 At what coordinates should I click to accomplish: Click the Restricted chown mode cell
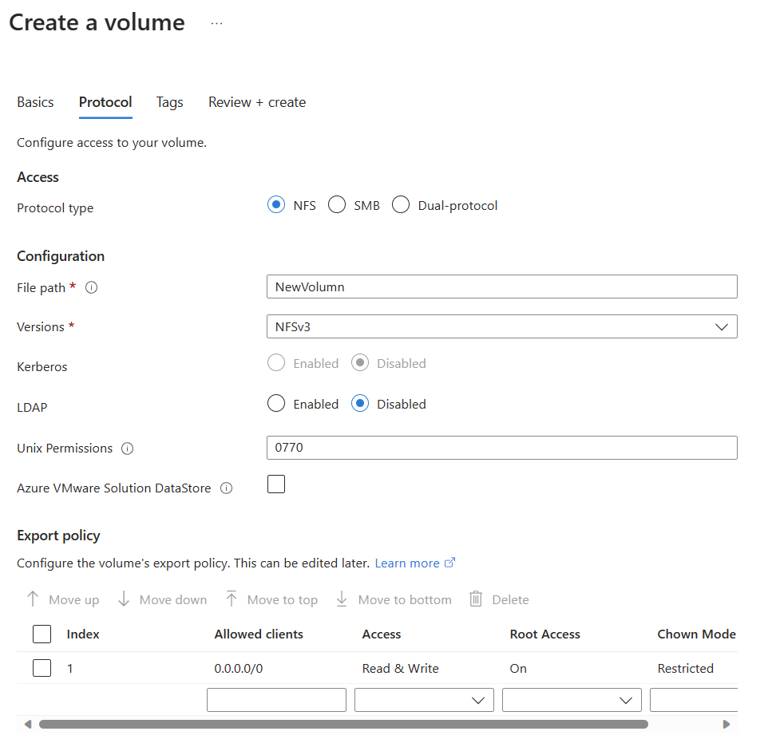[x=686, y=668]
